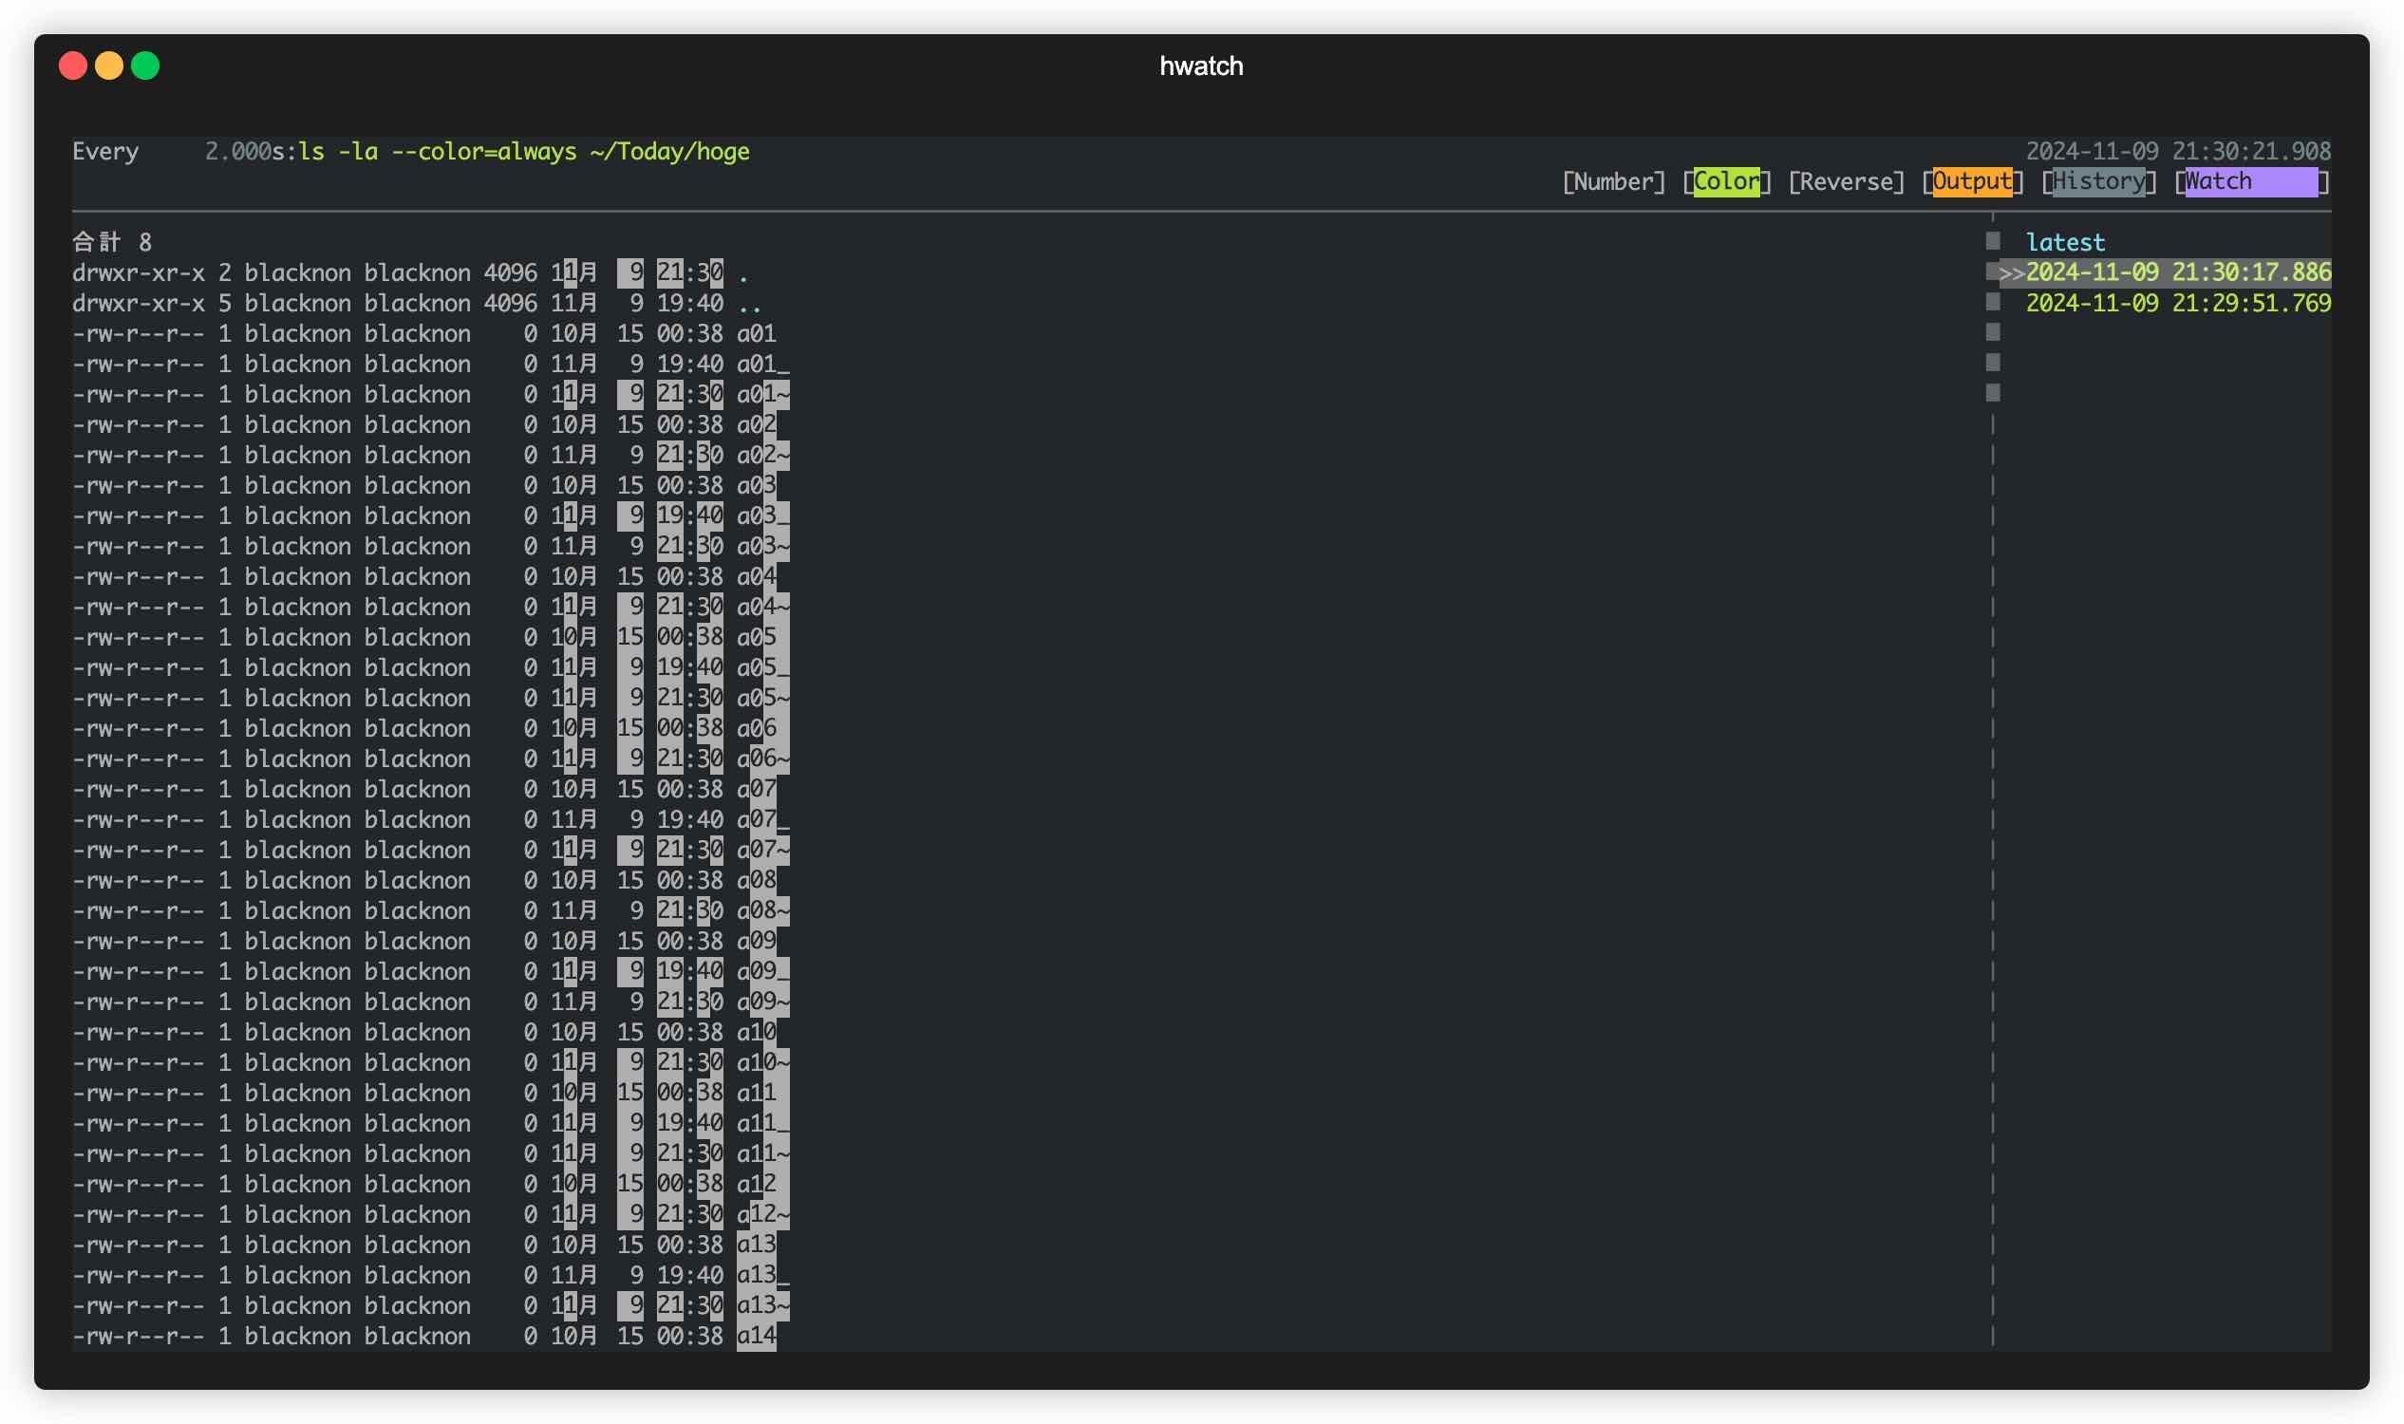Select the latest history entry
The image size is (2404, 1424).
point(2064,242)
